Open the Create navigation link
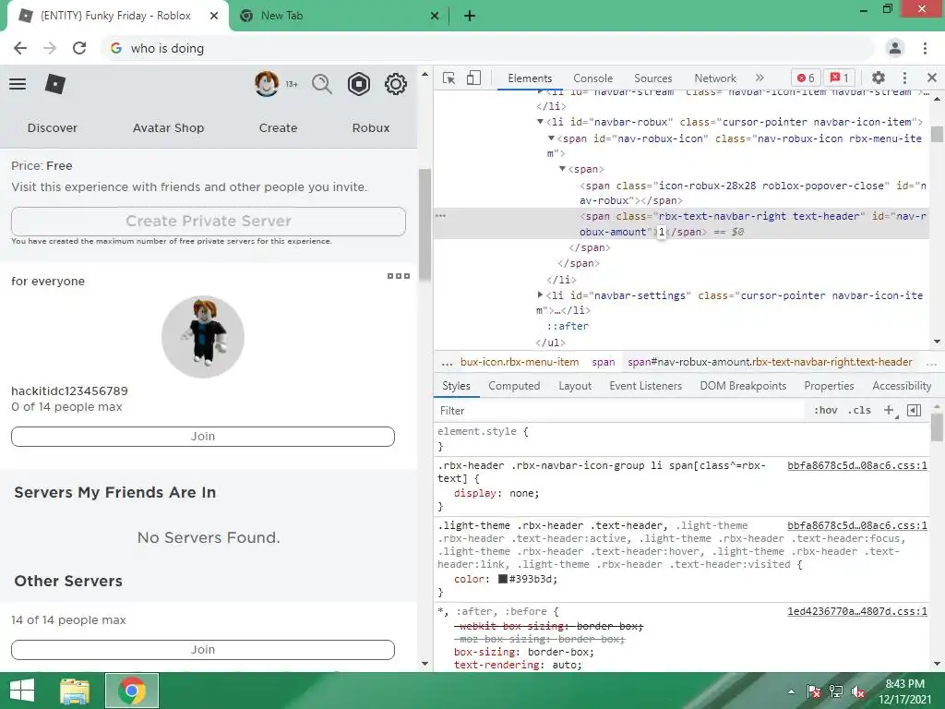Image resolution: width=945 pixels, height=709 pixels. pos(278,127)
